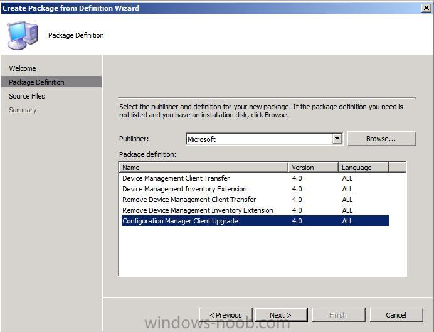Select Device Management Inventory Extension row
Image resolution: width=434 pixels, height=332 pixels.
coord(255,189)
